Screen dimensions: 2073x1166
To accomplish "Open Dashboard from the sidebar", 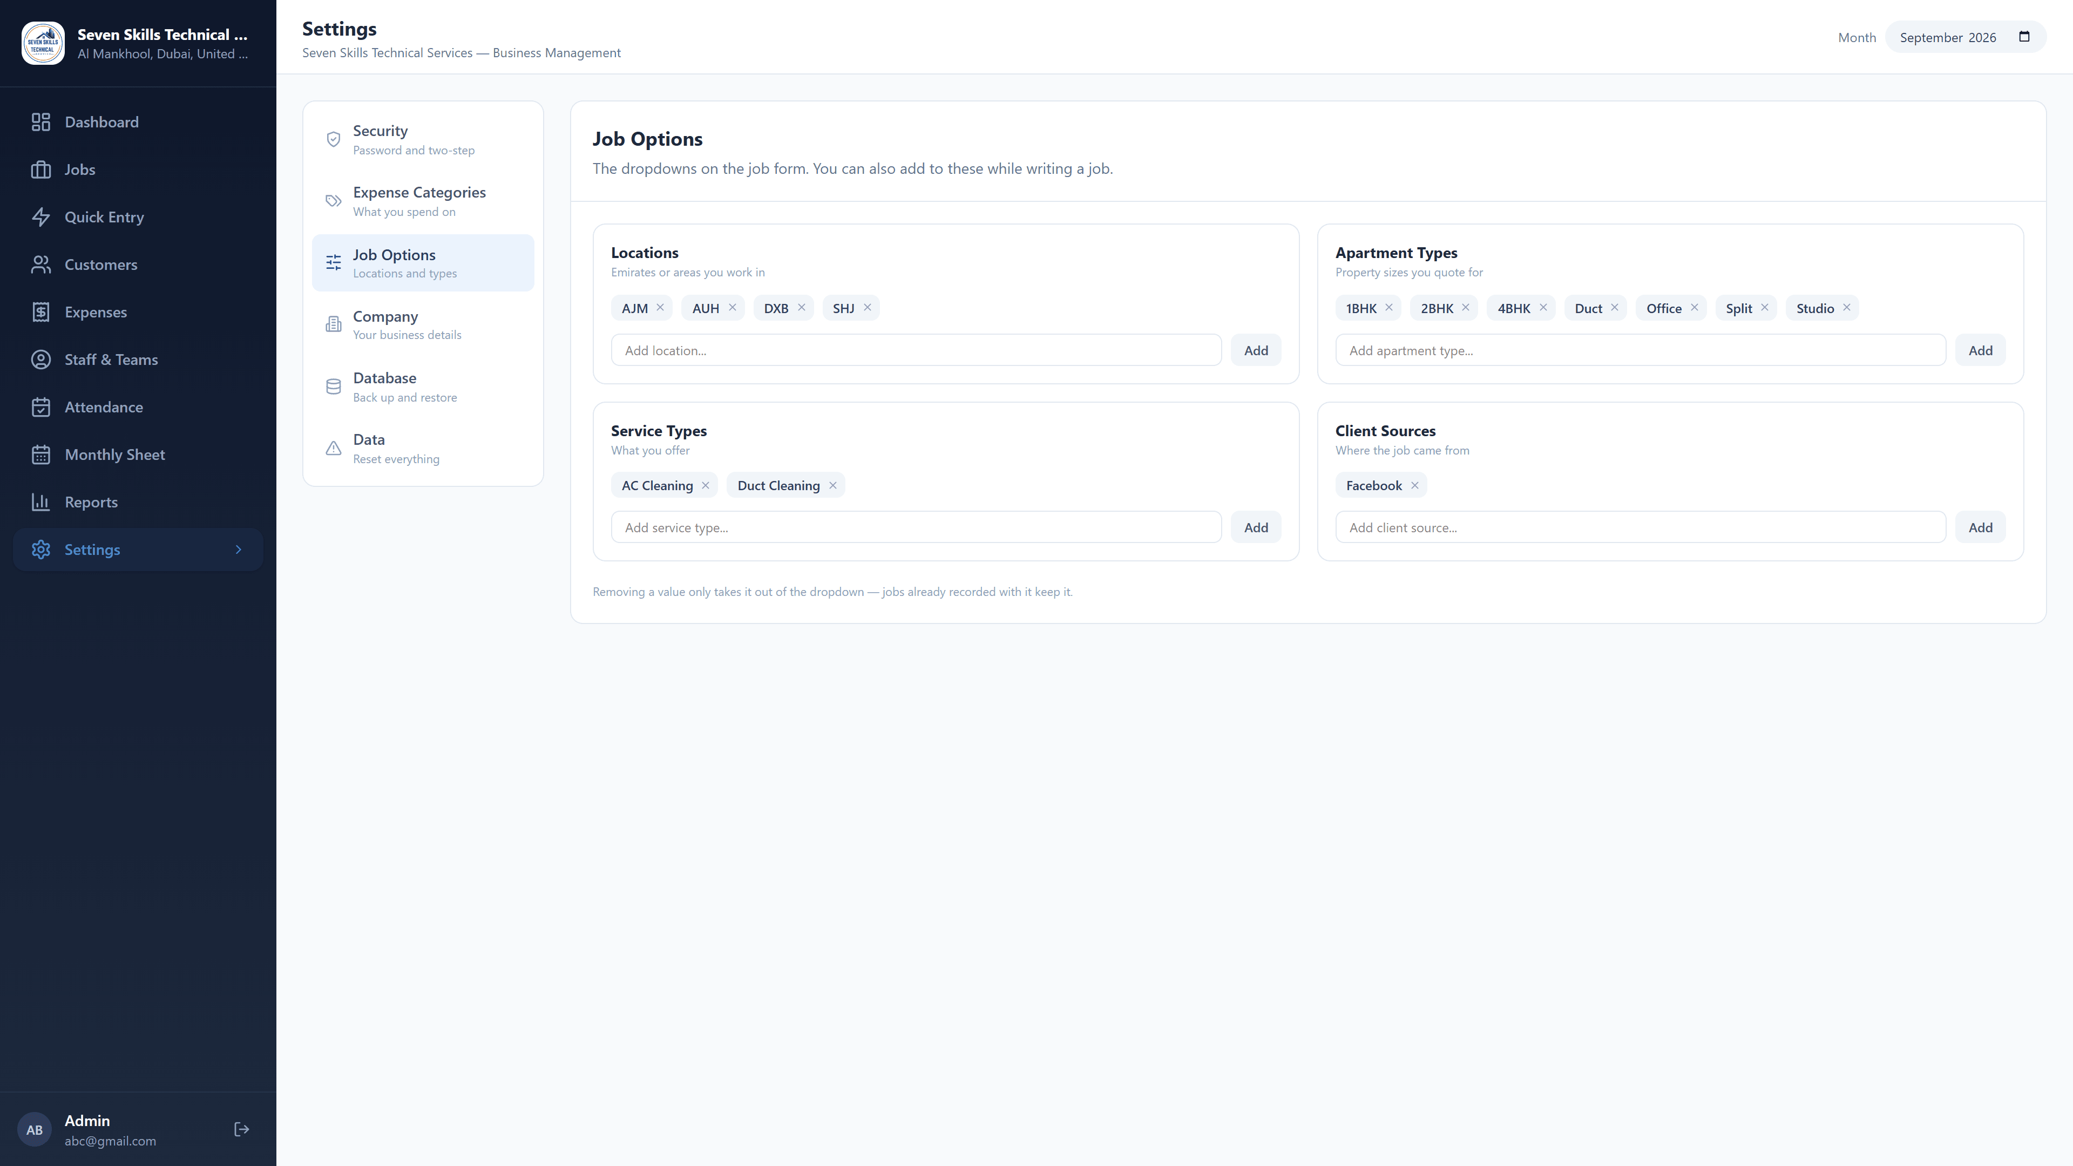I will coord(138,123).
